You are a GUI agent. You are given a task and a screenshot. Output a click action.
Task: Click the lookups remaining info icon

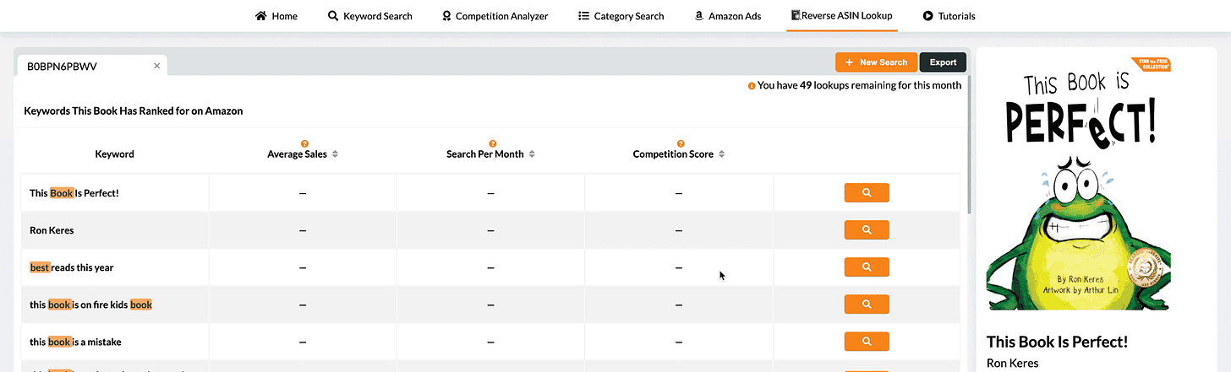pos(752,86)
